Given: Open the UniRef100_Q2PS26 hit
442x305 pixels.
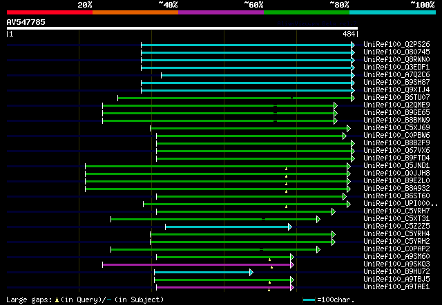Looking at the screenshot, I should point(396,45).
